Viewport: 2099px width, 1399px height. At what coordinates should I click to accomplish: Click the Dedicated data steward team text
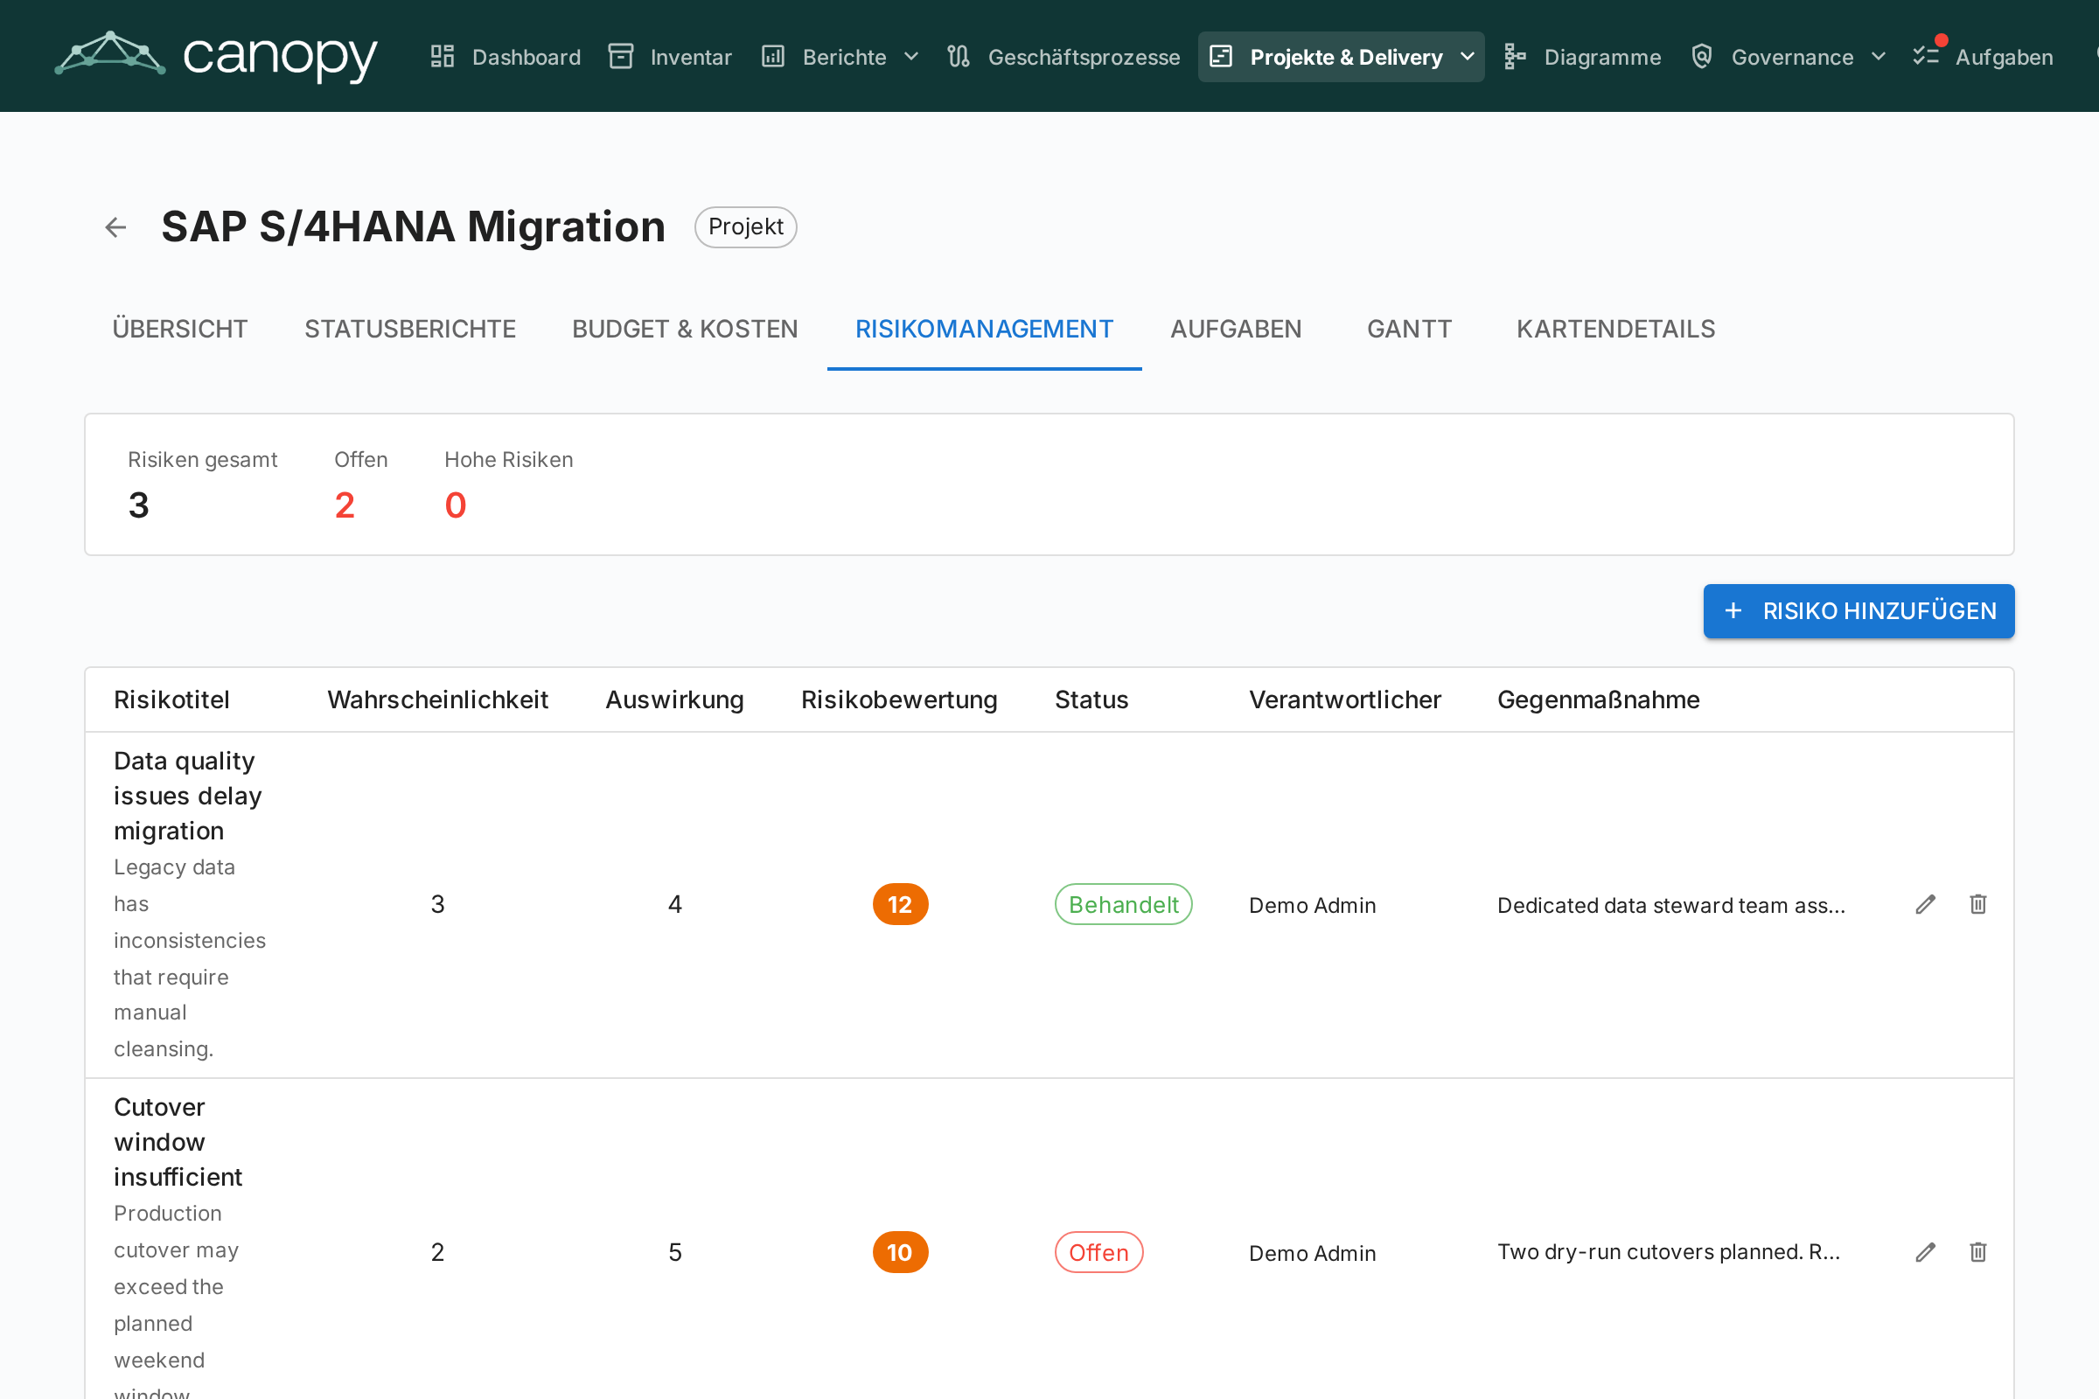point(1670,906)
